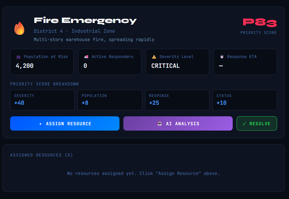Viewport: 289px width, 199px height.
Task: Click the Population at Risk people icon
Action: pos(18,57)
